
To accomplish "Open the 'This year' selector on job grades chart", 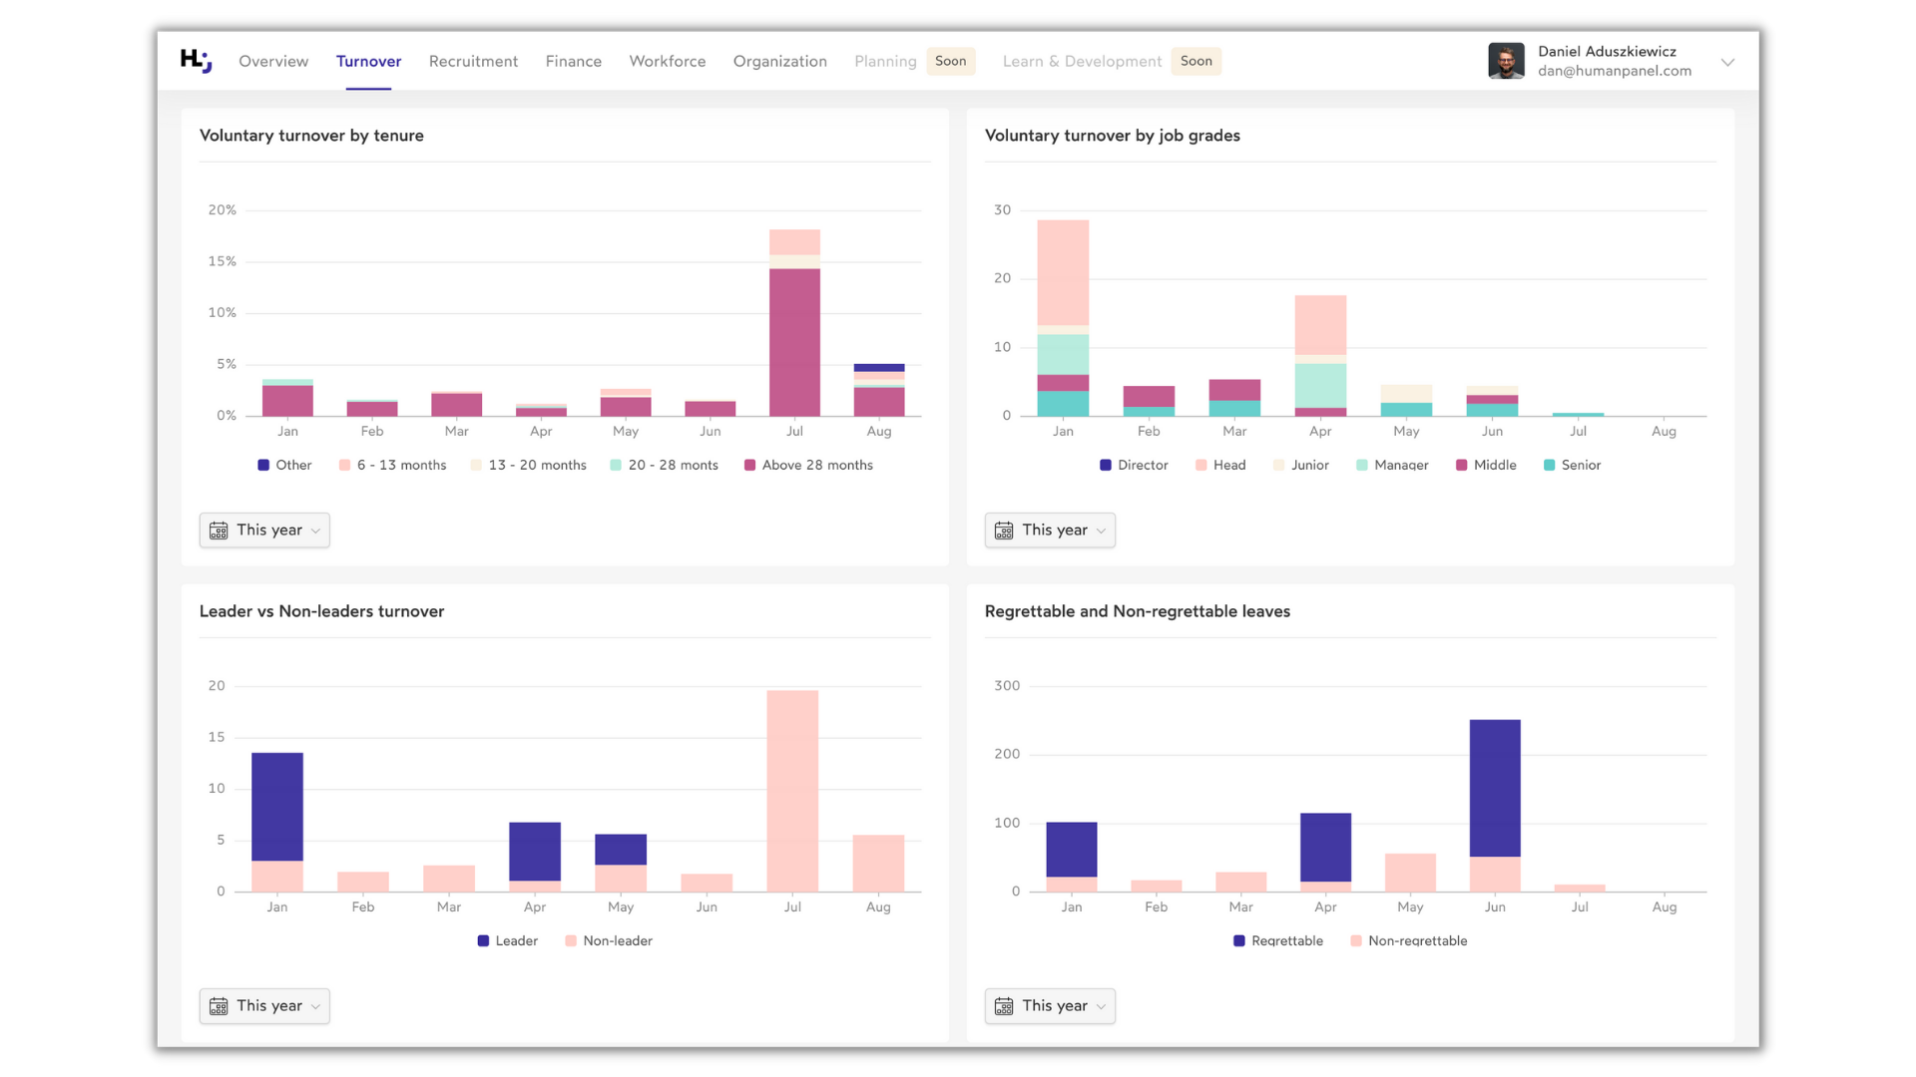I will (1050, 530).
